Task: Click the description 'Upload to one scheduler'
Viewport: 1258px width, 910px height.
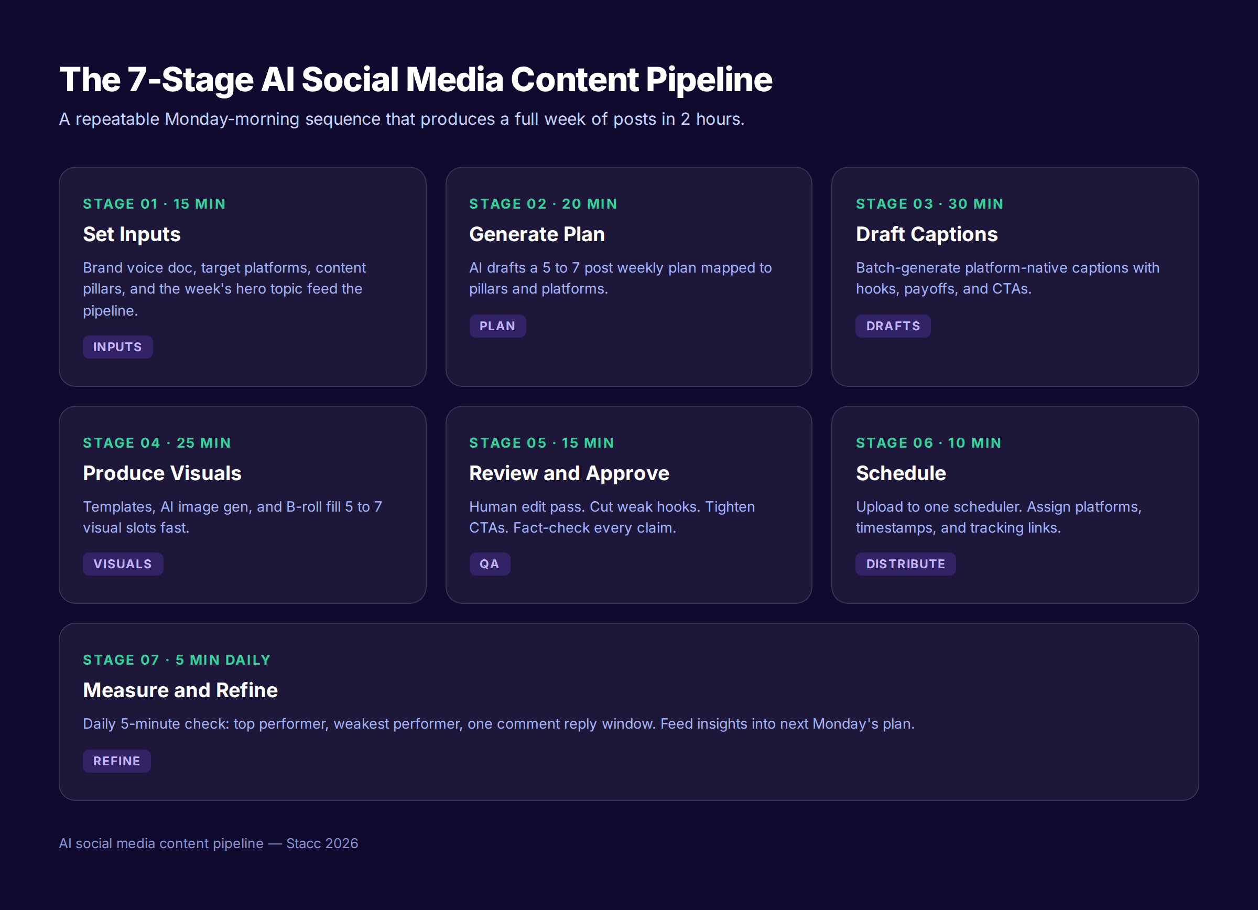Action: pyautogui.click(x=999, y=517)
